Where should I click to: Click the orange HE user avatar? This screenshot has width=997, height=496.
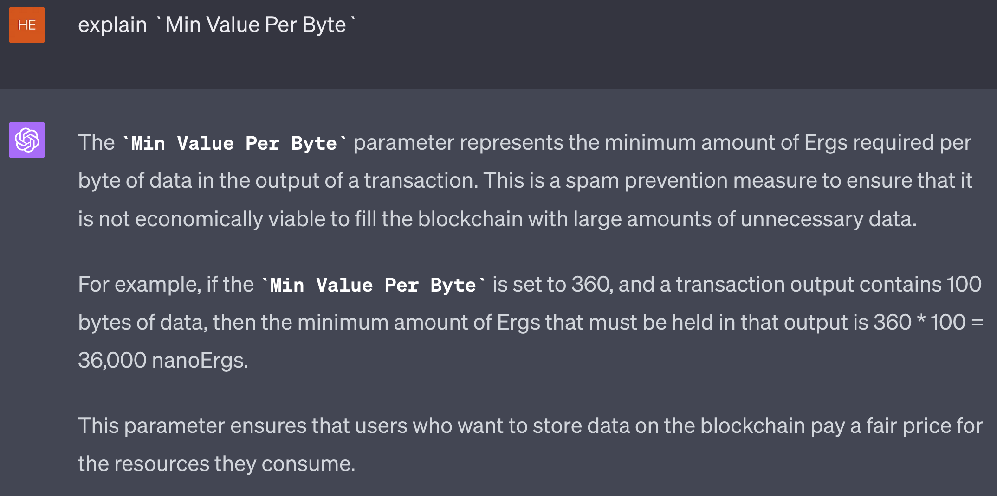pyautogui.click(x=27, y=25)
